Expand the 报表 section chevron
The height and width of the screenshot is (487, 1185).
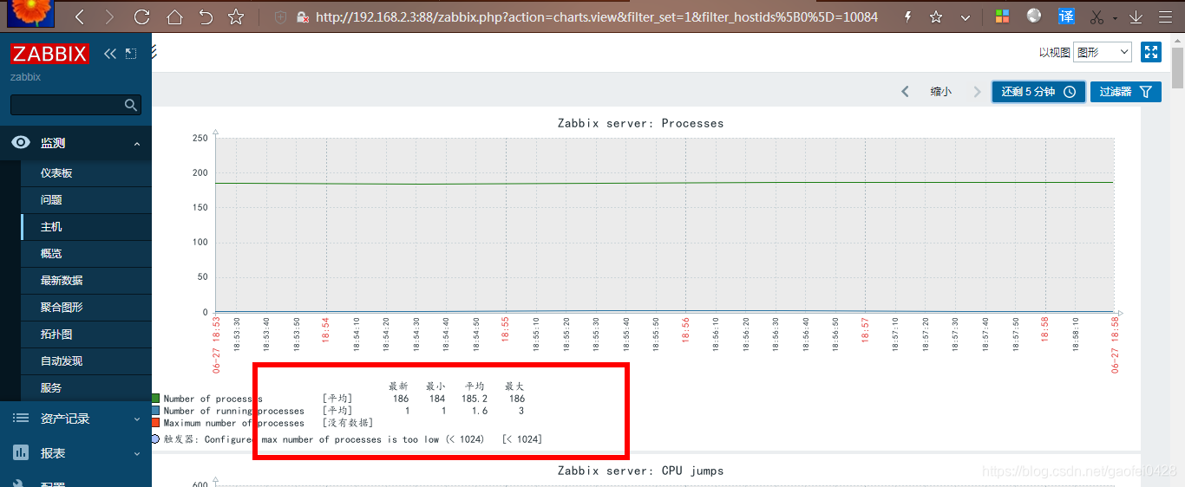tap(137, 454)
